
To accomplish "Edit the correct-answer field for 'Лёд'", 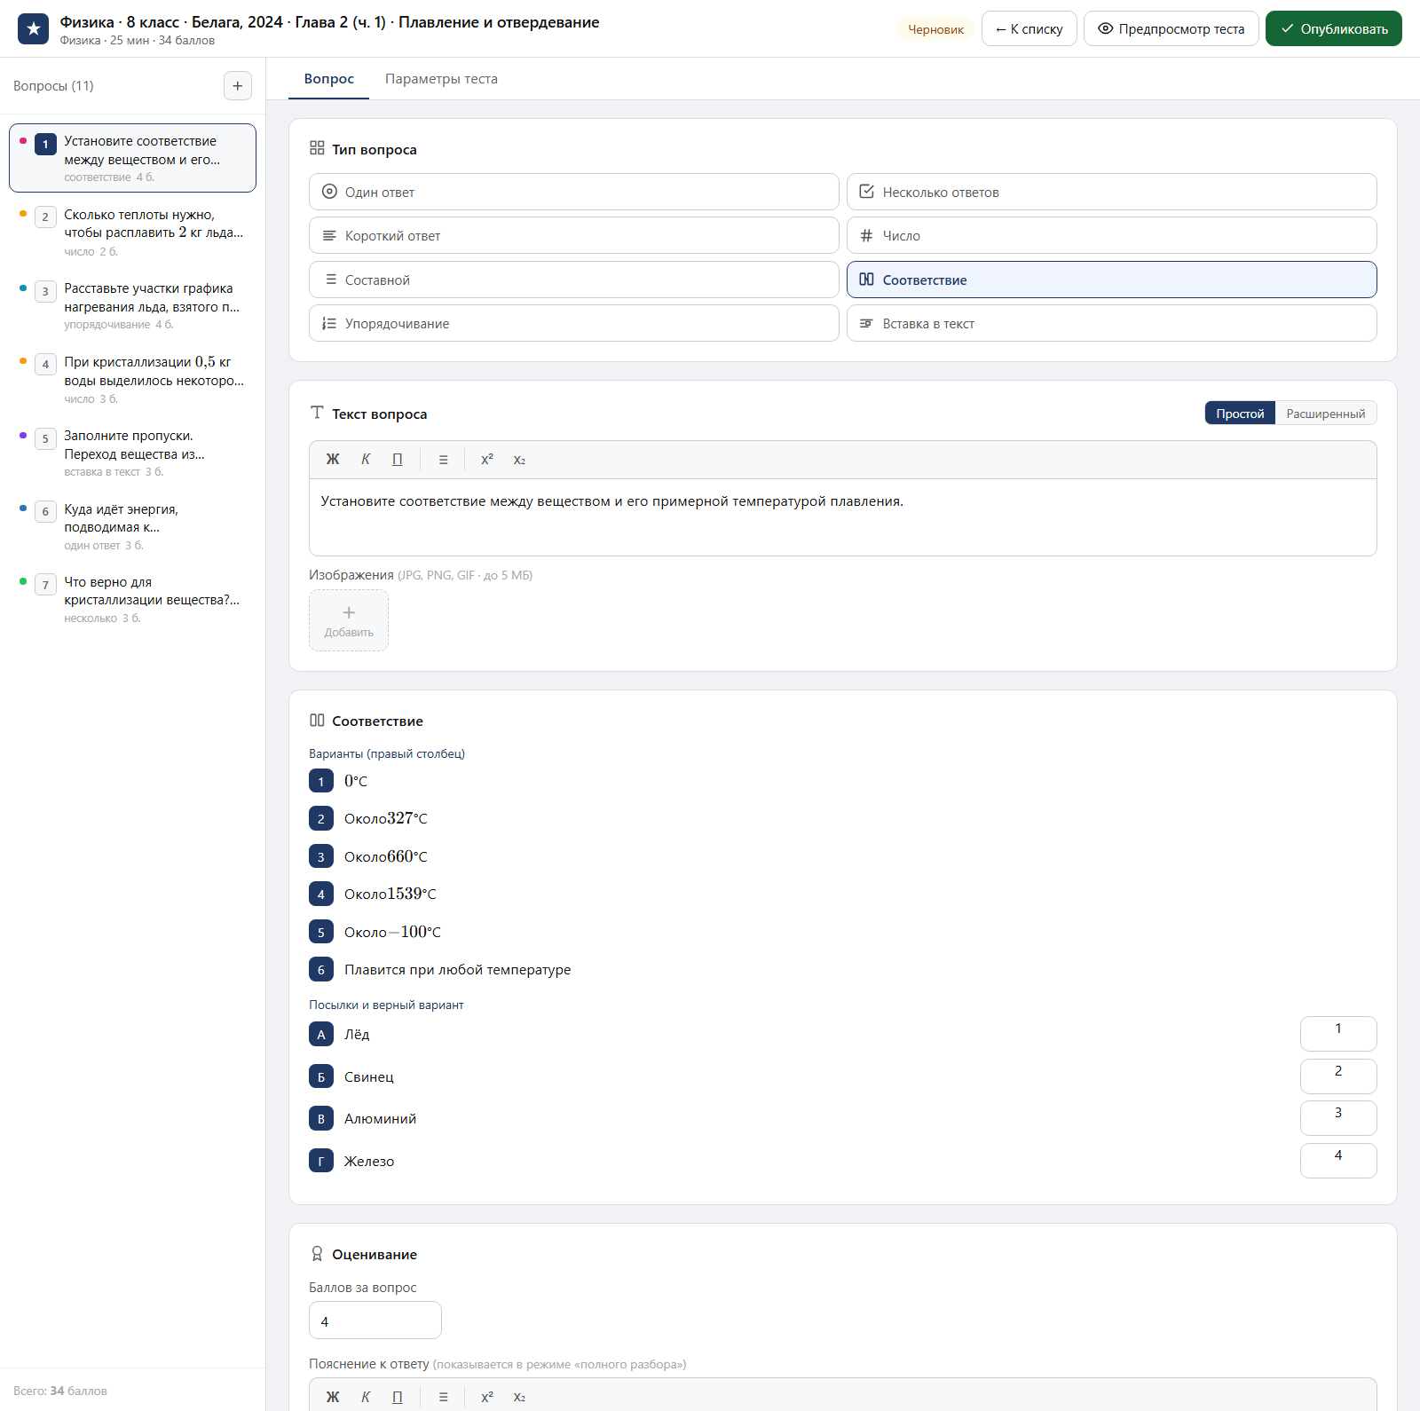I will [1338, 1034].
